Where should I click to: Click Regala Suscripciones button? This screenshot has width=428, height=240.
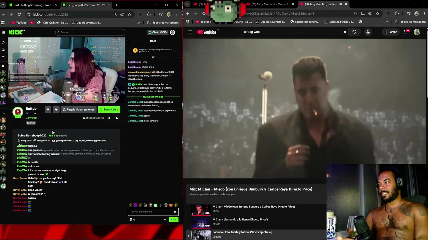tap(79, 109)
